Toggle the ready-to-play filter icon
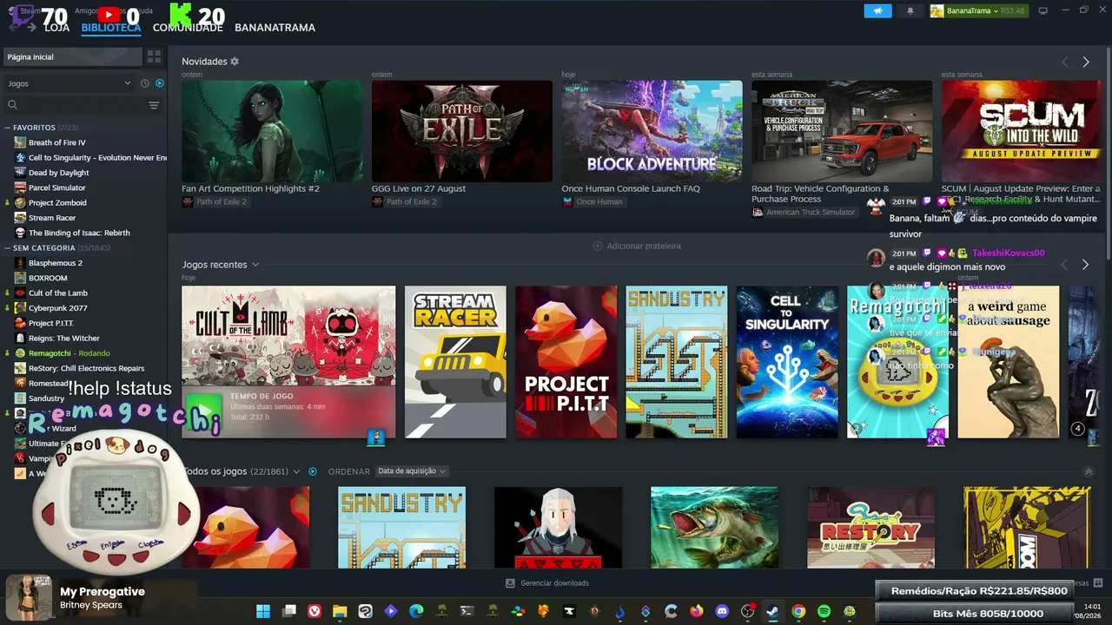The width and height of the screenshot is (1112, 625). click(x=160, y=83)
